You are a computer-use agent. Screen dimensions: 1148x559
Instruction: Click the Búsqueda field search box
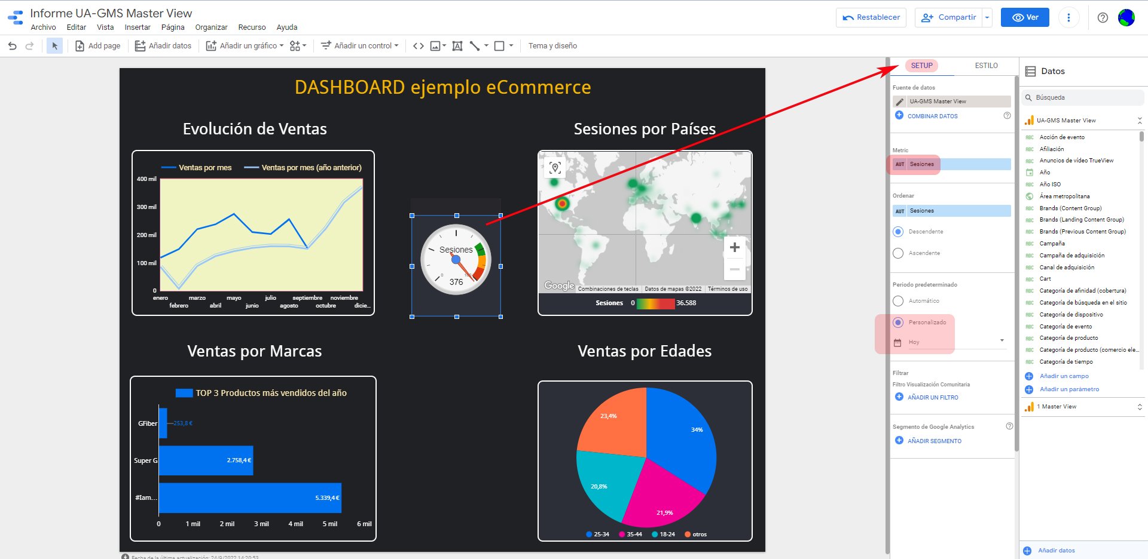[1082, 97]
